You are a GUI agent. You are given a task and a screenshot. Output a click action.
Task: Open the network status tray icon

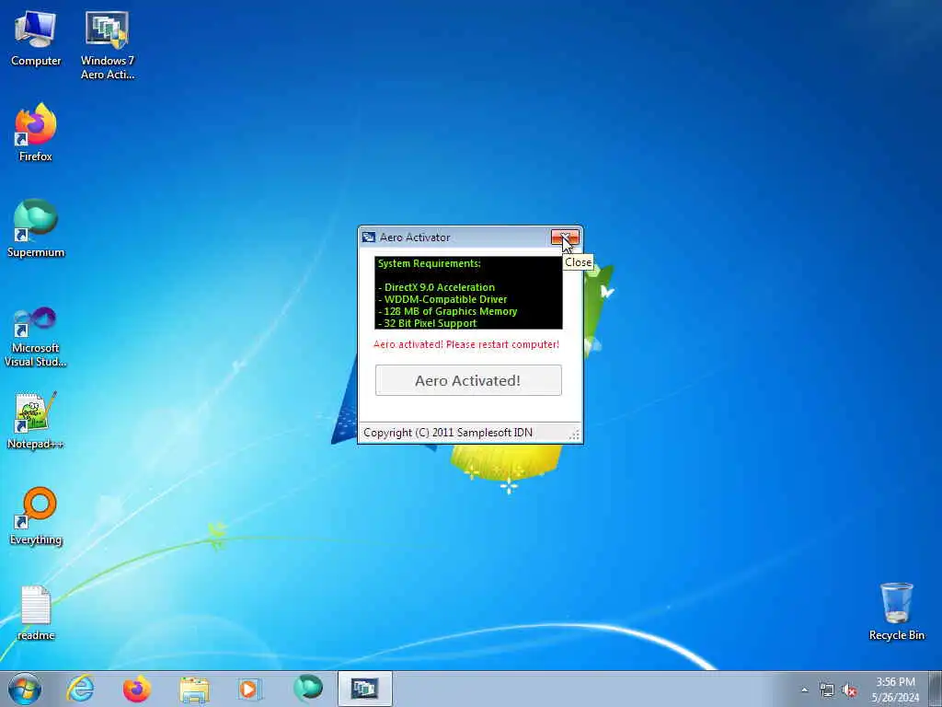(x=827, y=690)
